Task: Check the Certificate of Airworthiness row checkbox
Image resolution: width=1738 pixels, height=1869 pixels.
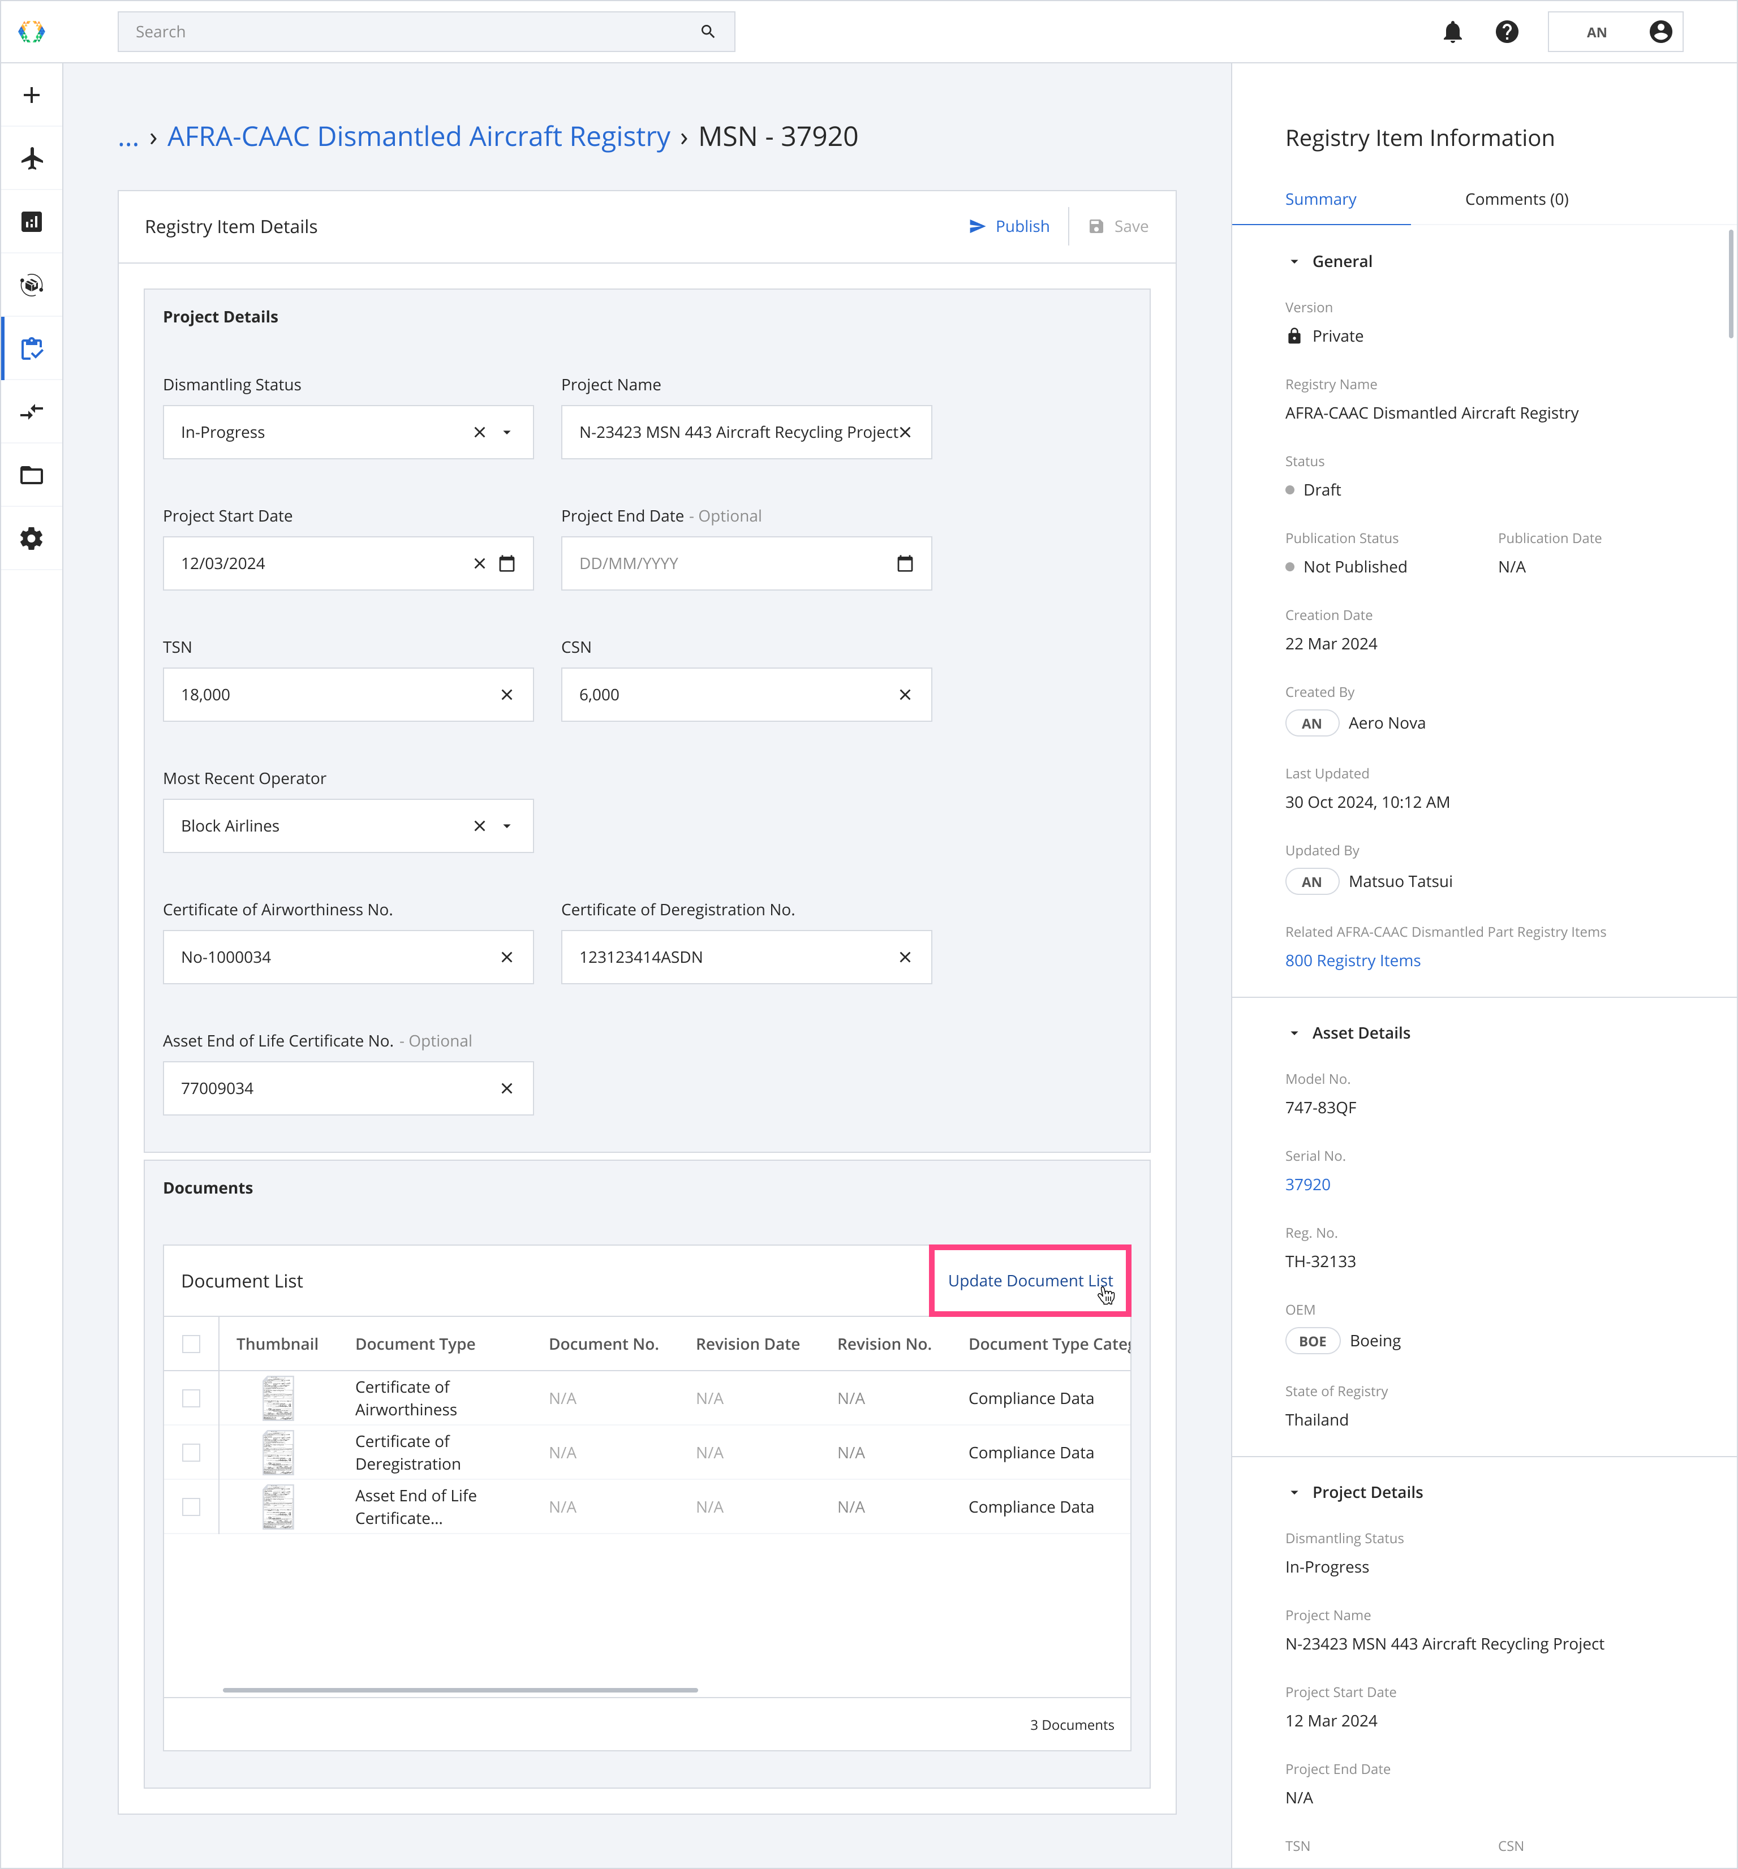Action: tap(191, 1398)
